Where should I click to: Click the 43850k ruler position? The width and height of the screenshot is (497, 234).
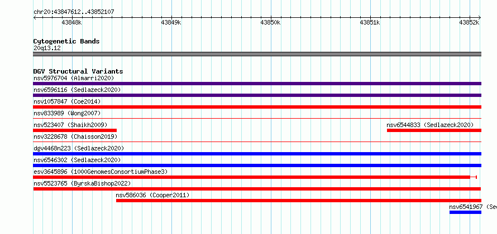click(x=270, y=22)
